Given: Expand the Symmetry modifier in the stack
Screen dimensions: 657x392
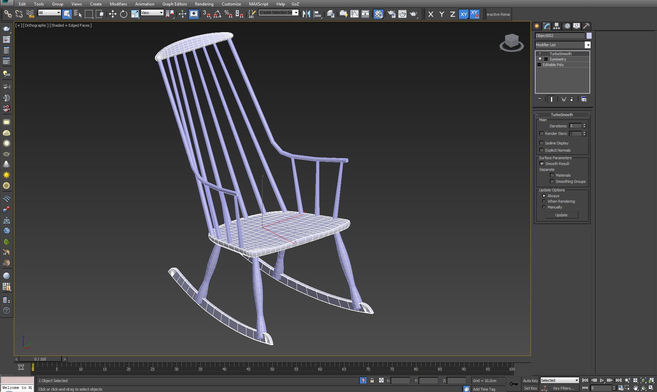Looking at the screenshot, I should [546, 59].
